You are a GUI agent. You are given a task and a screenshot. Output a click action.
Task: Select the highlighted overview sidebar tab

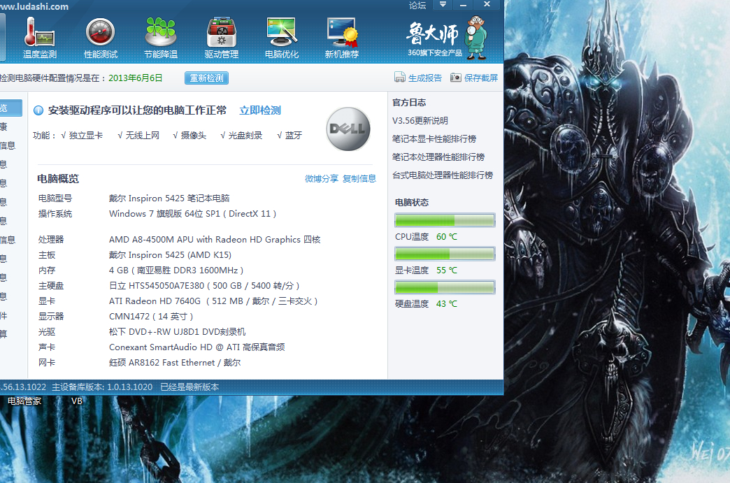[x=10, y=108]
